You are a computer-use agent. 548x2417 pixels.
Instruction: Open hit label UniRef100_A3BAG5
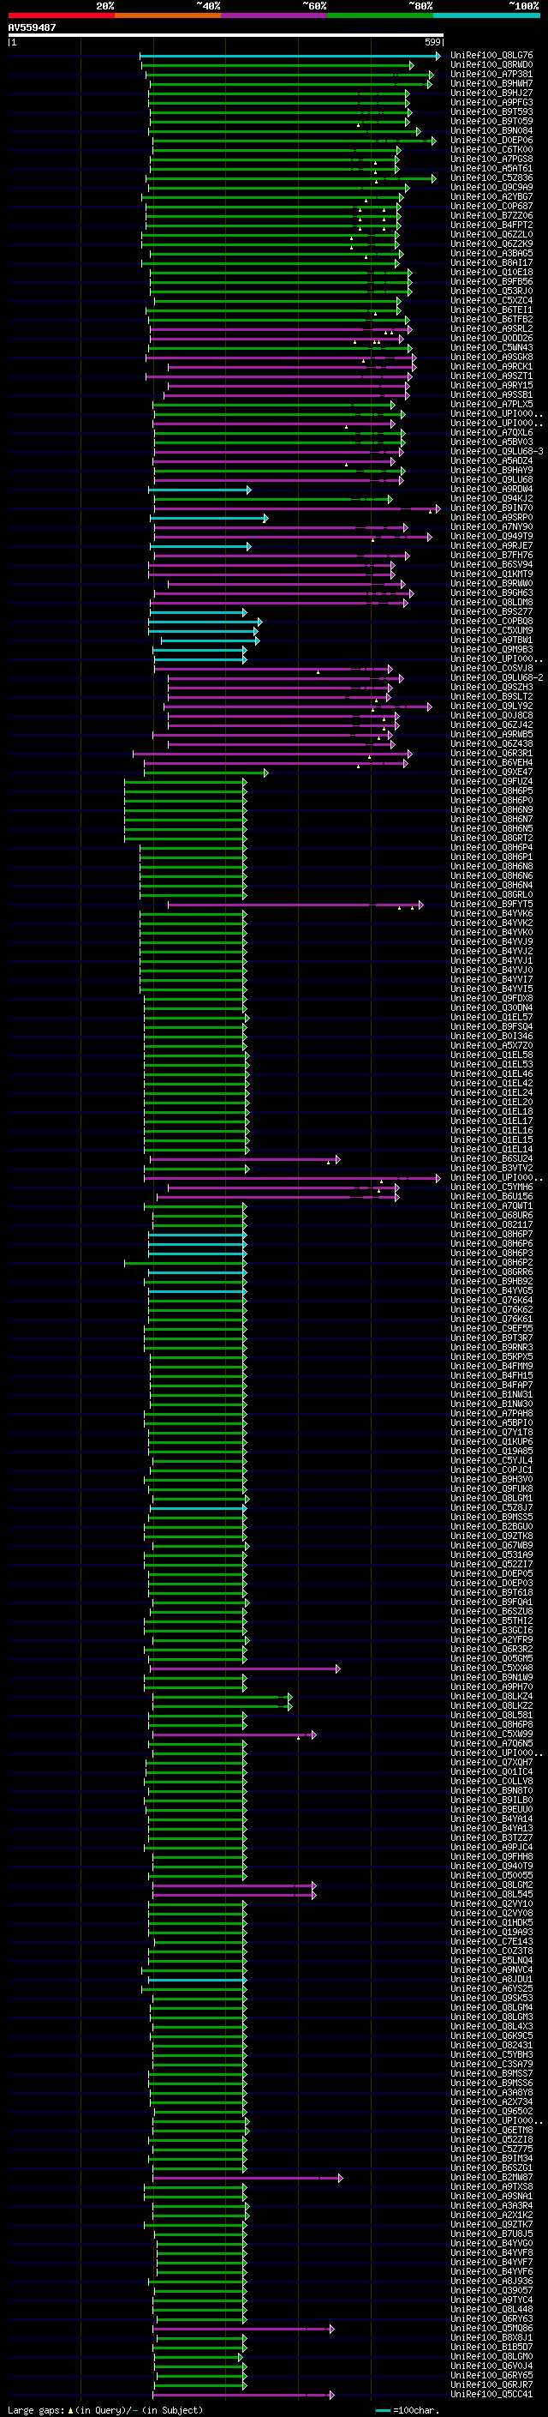coord(491,253)
